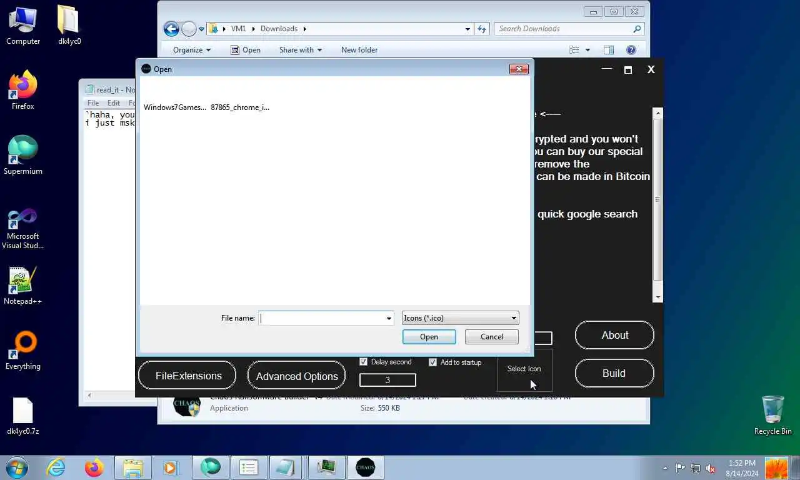Click Notepad's horizontal scrollbar left arrow
The height and width of the screenshot is (480, 800).
point(89,395)
